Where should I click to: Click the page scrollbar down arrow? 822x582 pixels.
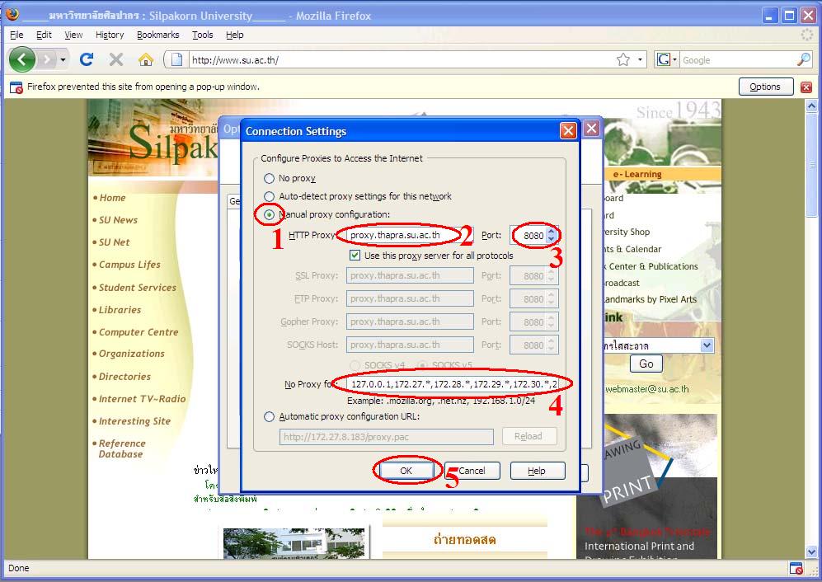pos(811,551)
